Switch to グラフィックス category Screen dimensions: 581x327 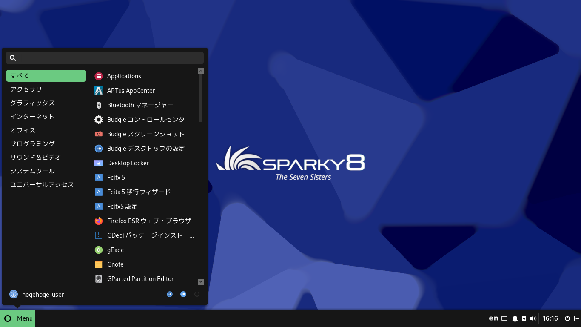click(x=46, y=103)
